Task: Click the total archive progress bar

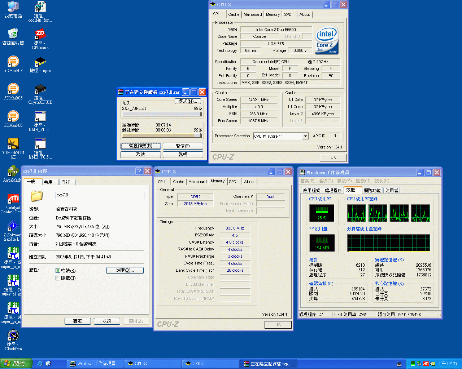Action: [x=162, y=135]
